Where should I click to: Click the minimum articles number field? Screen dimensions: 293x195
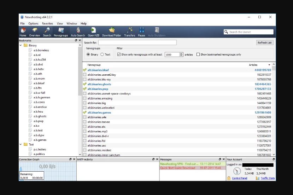pos(172,55)
